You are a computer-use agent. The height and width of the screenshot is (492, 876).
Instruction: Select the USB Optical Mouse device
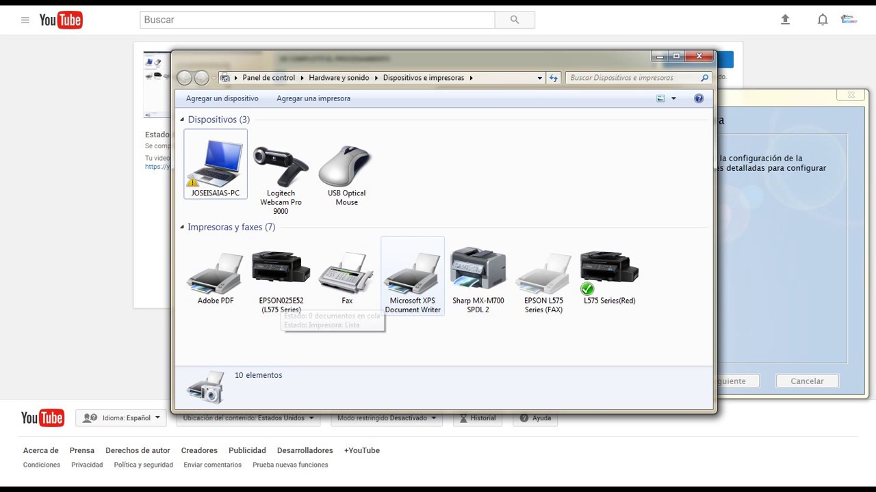tap(346, 175)
